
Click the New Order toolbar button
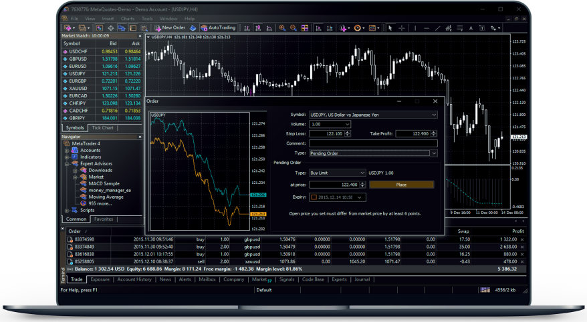pos(170,28)
